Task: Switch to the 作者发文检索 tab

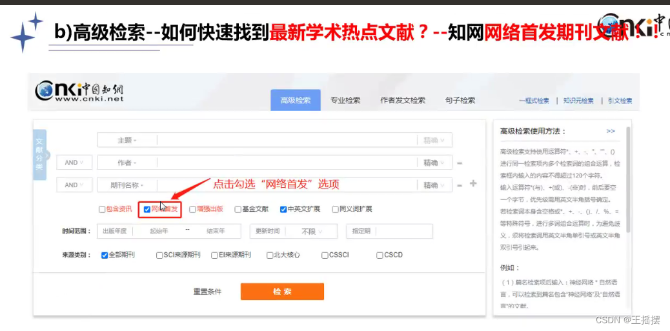Action: [403, 101]
